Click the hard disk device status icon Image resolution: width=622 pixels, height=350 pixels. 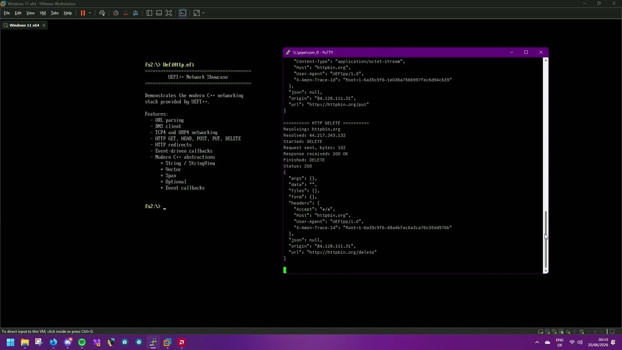[540, 332]
